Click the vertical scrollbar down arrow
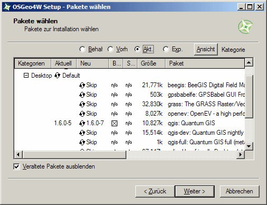 coord(249,146)
